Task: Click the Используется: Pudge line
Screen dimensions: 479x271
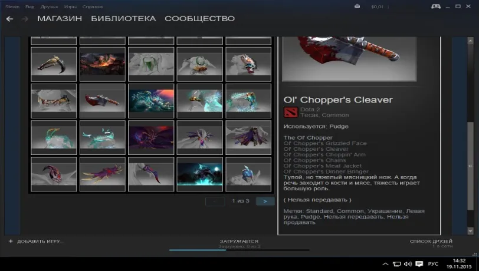Action: (x=316, y=126)
